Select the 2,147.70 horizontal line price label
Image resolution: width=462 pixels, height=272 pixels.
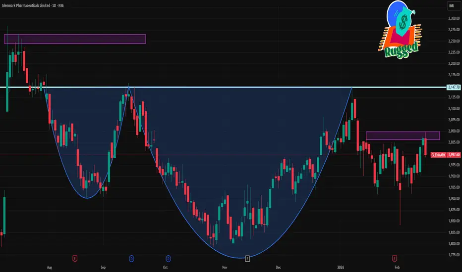tap(454, 88)
